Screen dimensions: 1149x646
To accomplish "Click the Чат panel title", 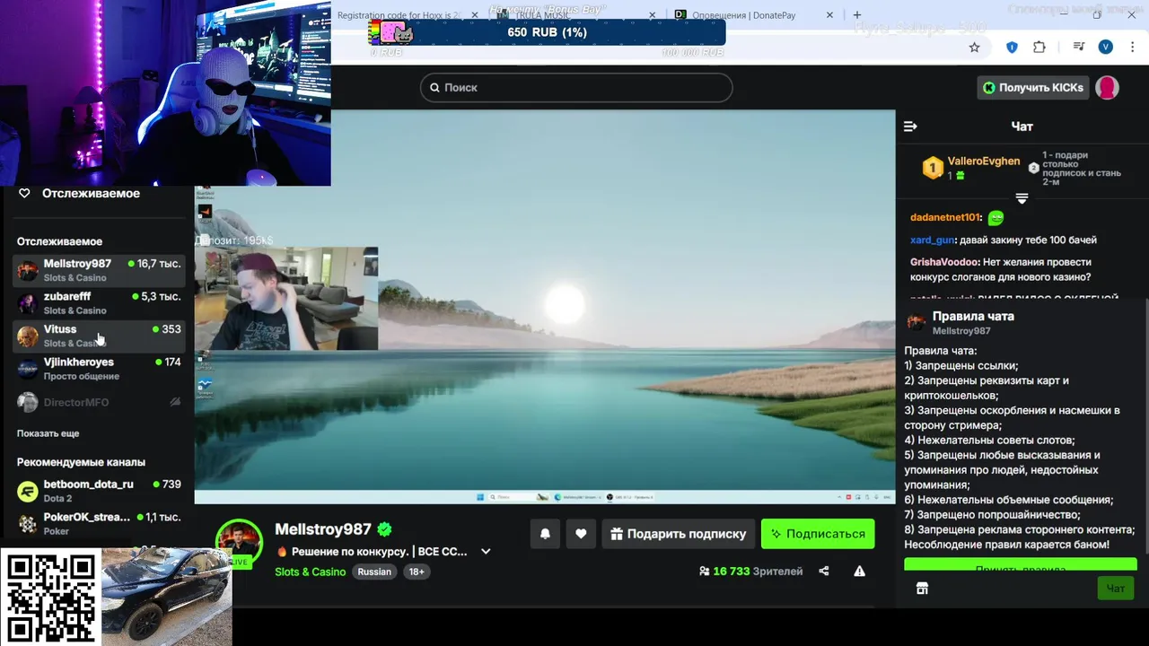I will click(1022, 127).
